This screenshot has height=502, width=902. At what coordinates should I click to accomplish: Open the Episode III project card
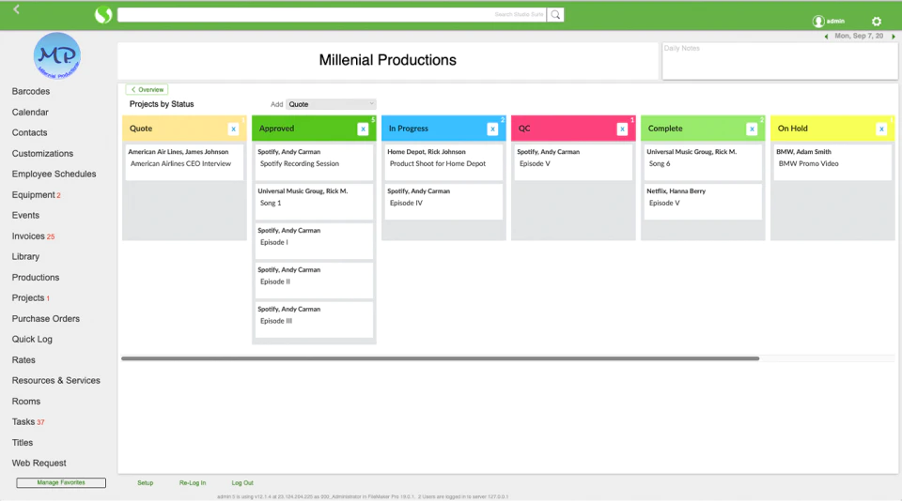tap(314, 320)
